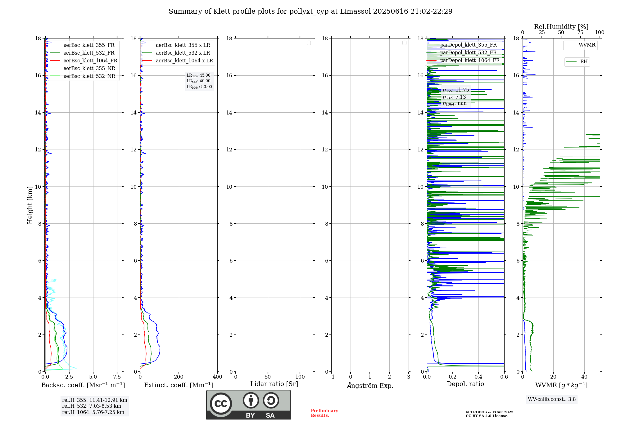Click legend entry parDepol_klett_355_FR
This screenshot has height=422, width=621.
(x=462, y=45)
